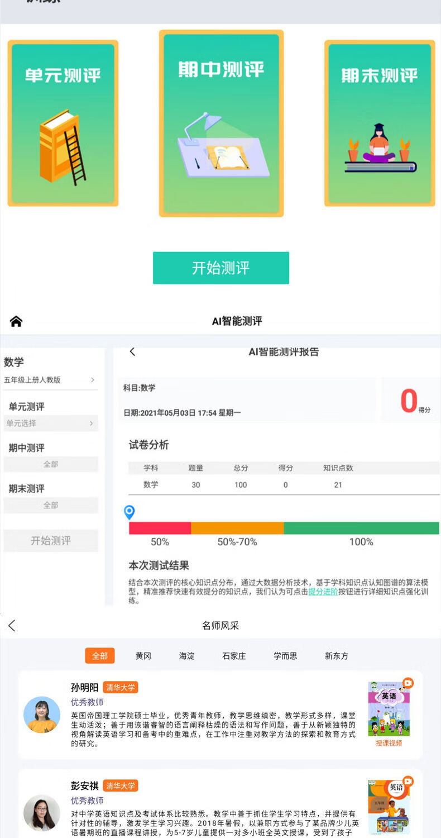Play video icon on 彭安祺's textbook
This screenshot has height=838, width=441.
tap(408, 781)
